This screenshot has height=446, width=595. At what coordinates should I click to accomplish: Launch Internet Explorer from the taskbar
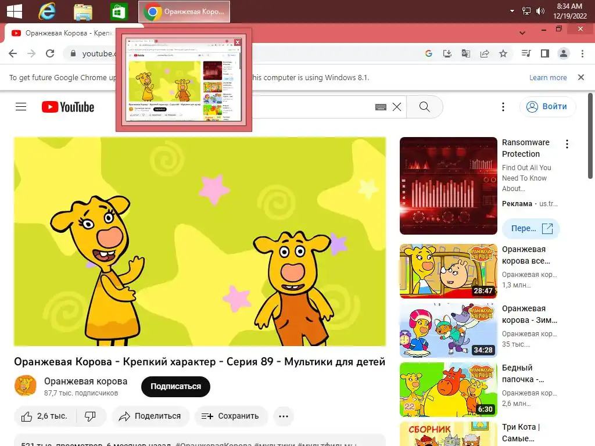point(47,12)
